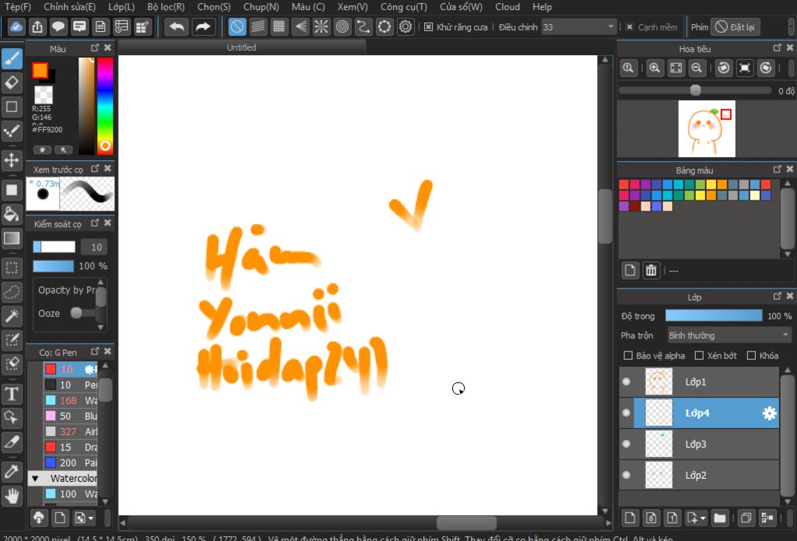Open the Pha trộn blend mode dropdown
797x541 pixels.
729,336
